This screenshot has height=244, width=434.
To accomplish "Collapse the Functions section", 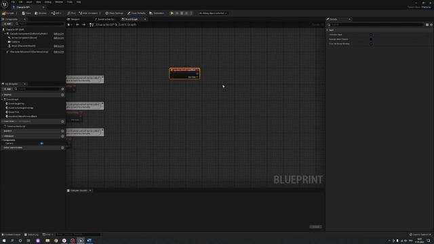I will point(3,121).
